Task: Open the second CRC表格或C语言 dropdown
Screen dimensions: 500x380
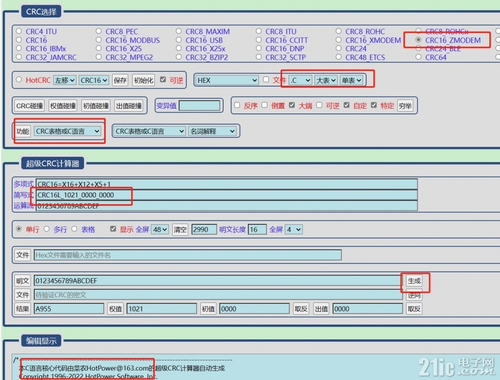Action: 150,131
